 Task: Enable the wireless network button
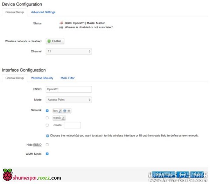tap(55, 41)
